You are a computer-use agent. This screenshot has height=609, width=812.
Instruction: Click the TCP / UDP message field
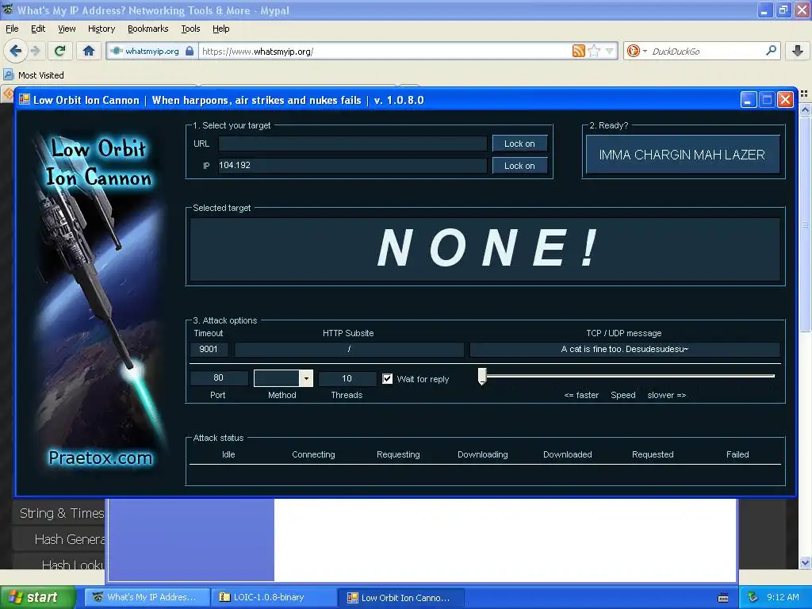point(625,349)
